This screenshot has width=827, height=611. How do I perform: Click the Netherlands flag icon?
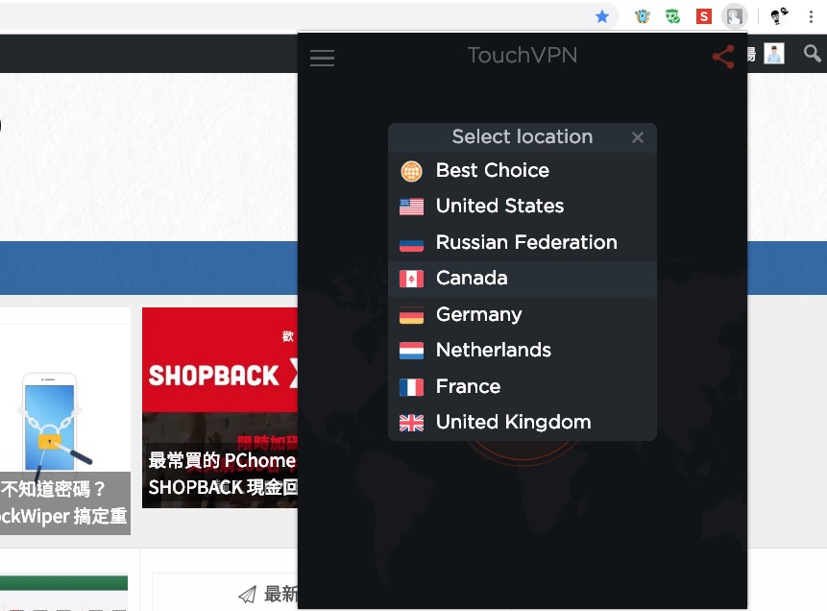click(x=411, y=351)
